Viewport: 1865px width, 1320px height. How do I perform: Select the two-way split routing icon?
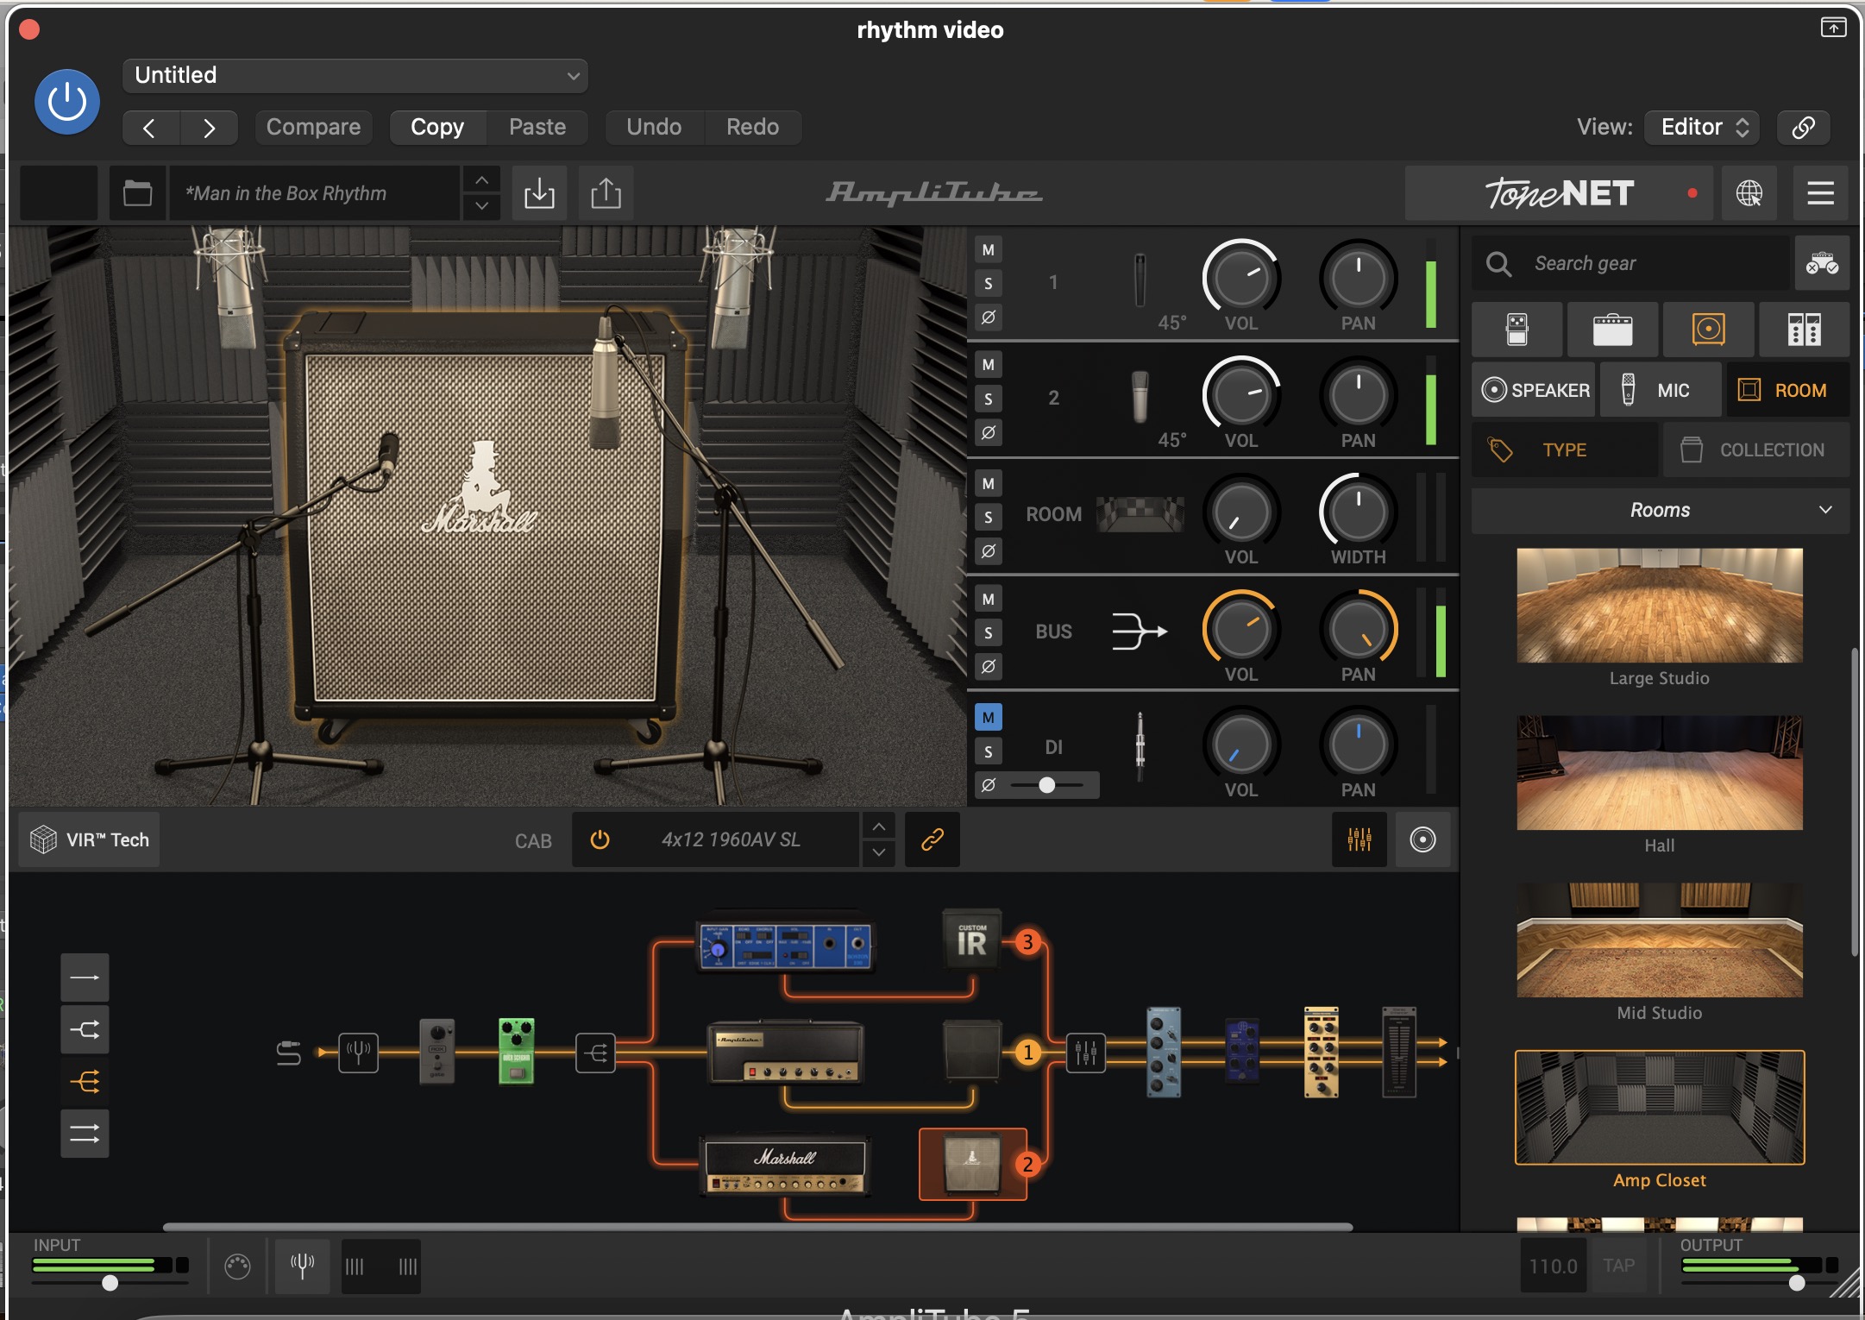(85, 1029)
